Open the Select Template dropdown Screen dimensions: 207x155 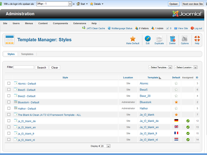coord(160,67)
